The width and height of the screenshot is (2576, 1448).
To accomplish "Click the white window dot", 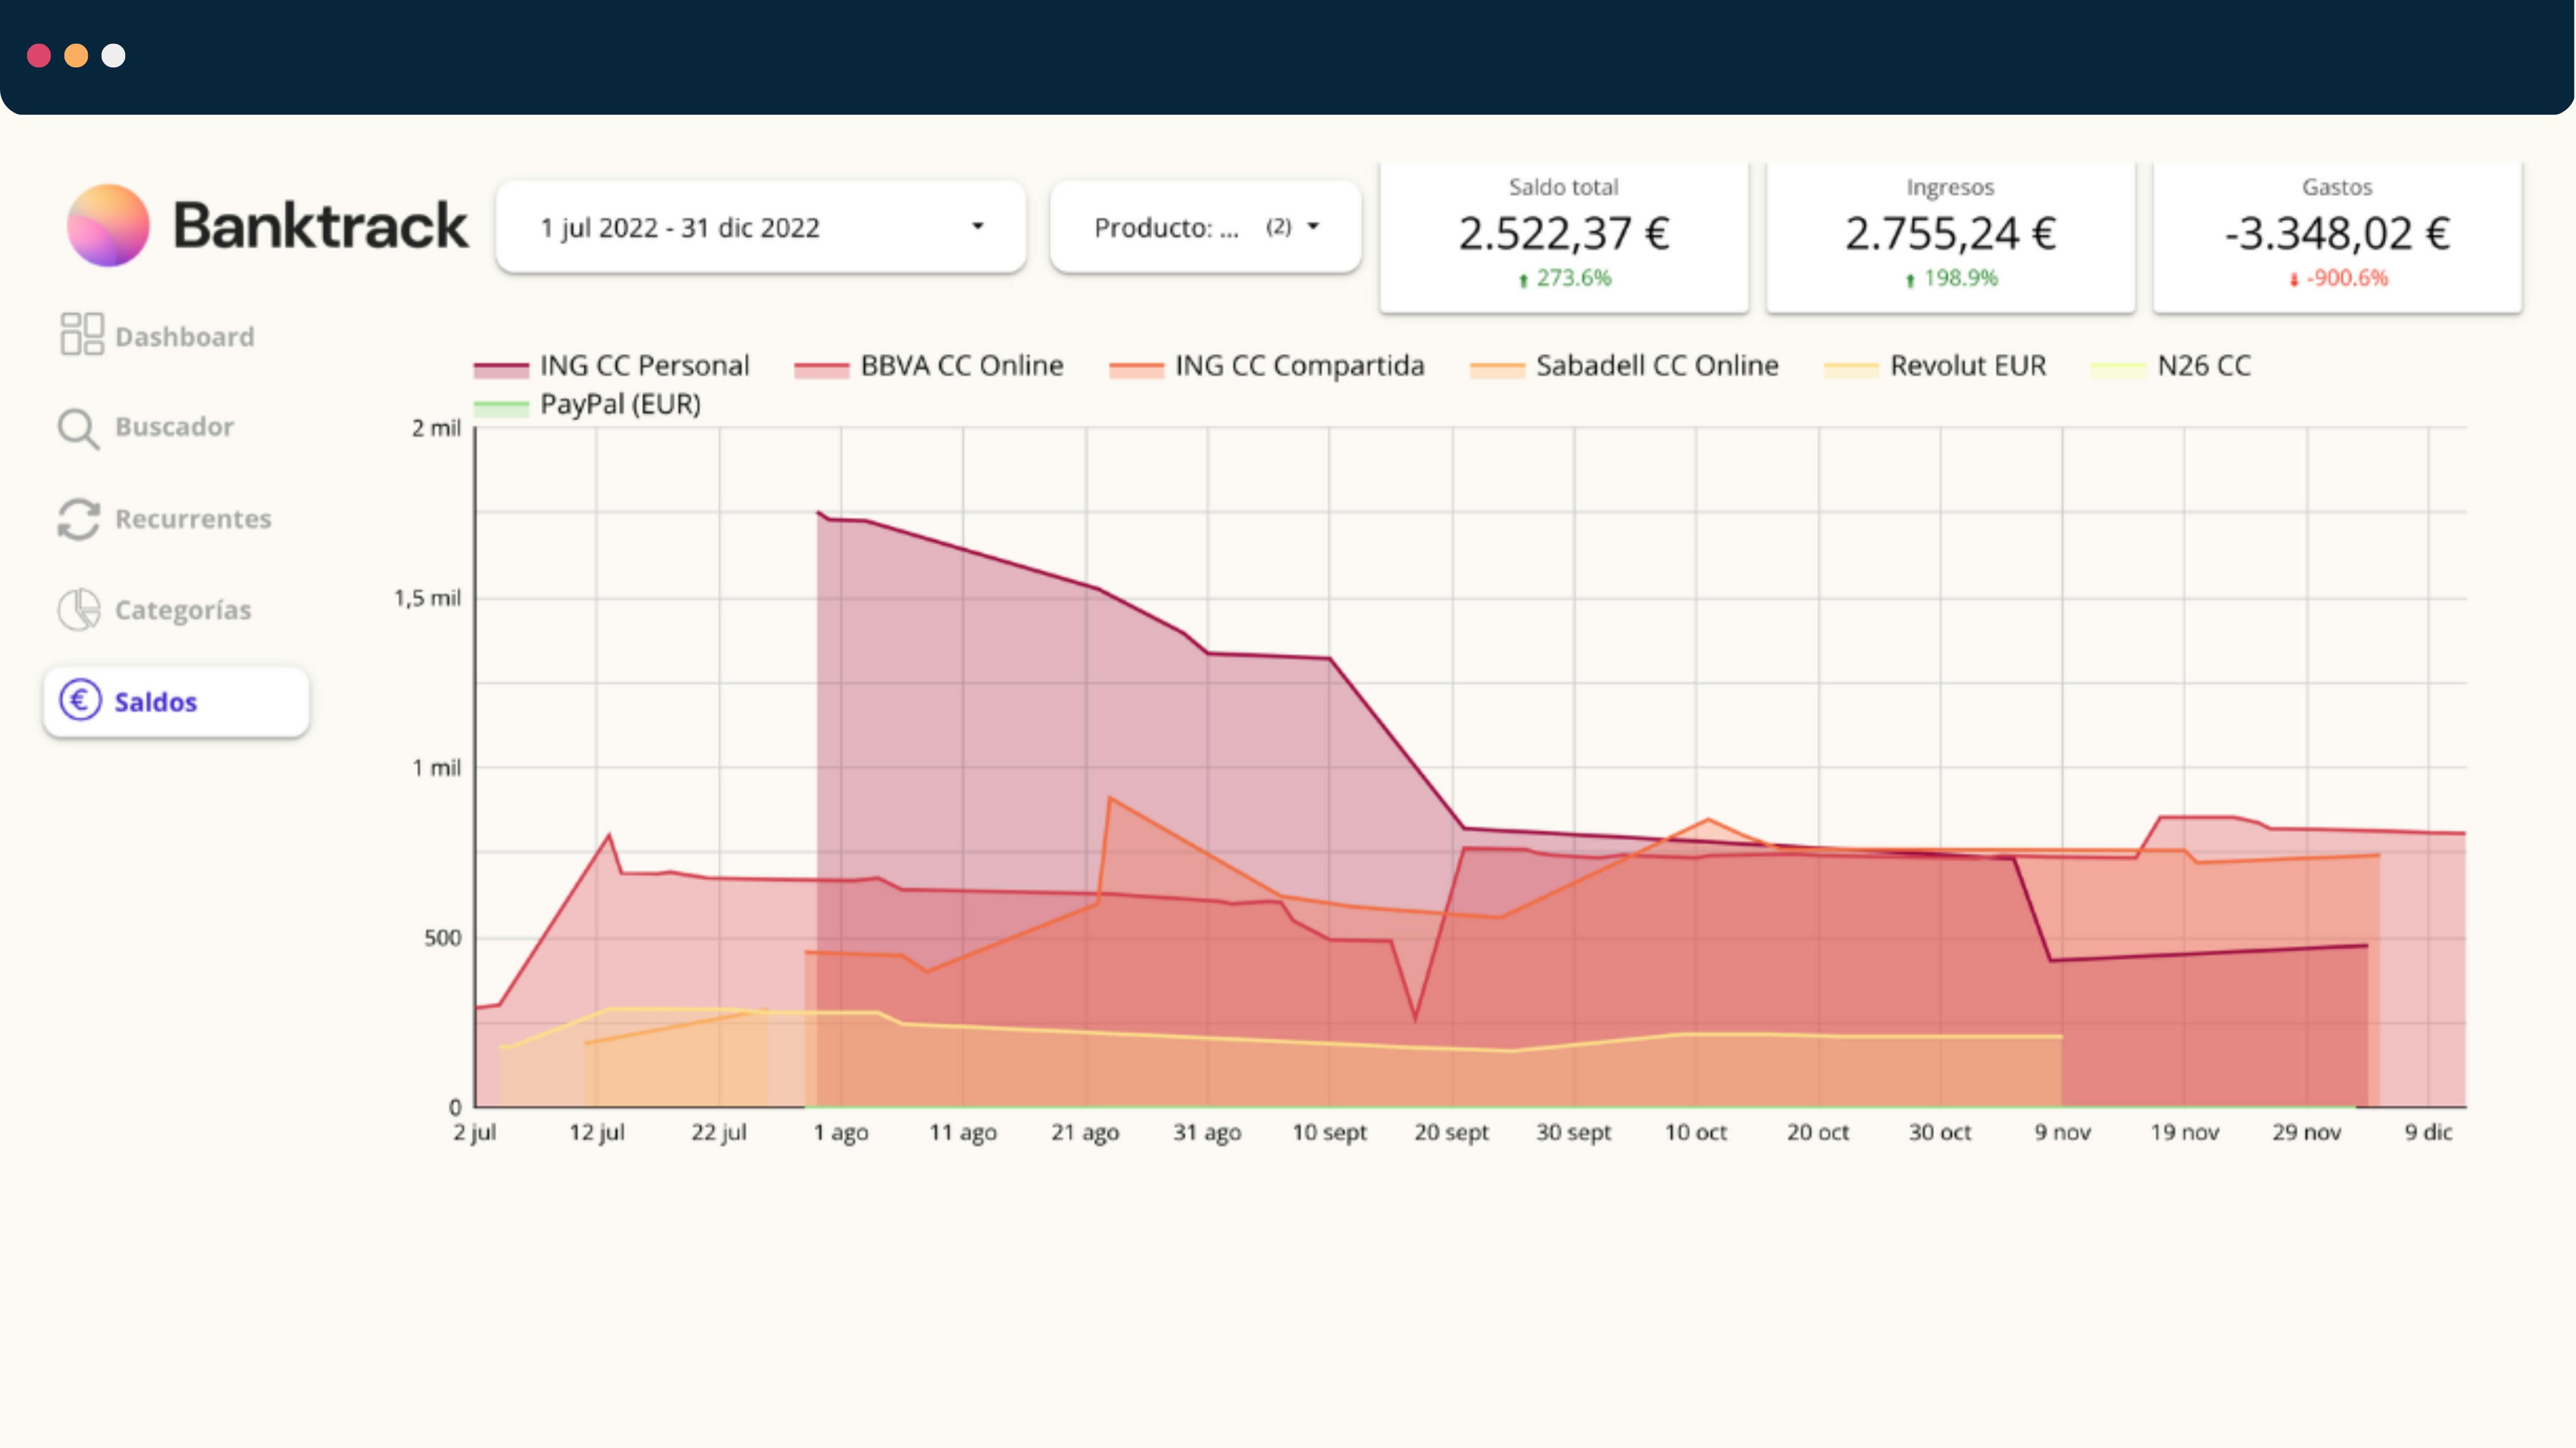I will [x=114, y=55].
